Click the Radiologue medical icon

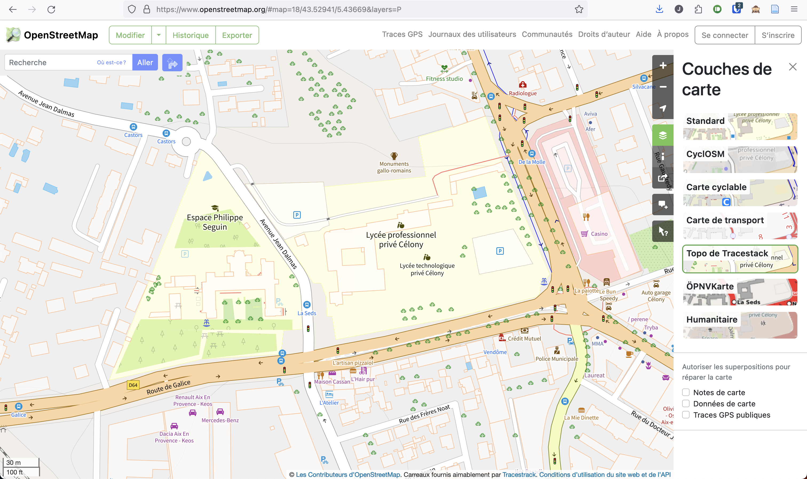[523, 85]
